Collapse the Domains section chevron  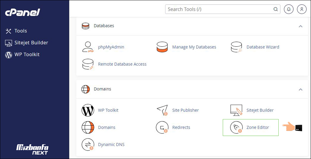point(300,89)
